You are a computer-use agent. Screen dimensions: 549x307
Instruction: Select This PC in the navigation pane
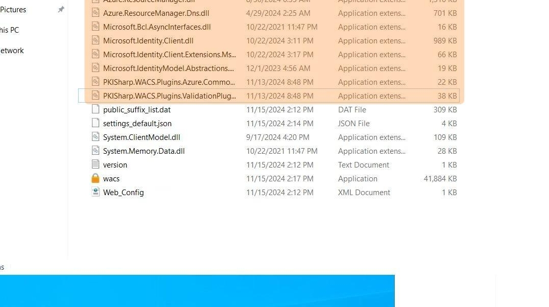[10, 30]
